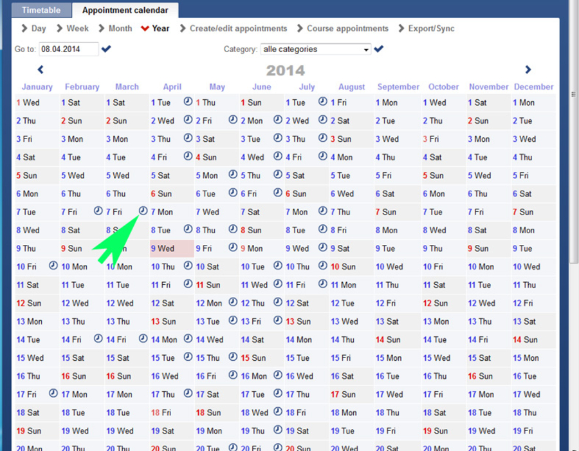Open appointment clock icon on 14 Fri February
Image resolution: width=579 pixels, height=451 pixels.
(x=98, y=338)
